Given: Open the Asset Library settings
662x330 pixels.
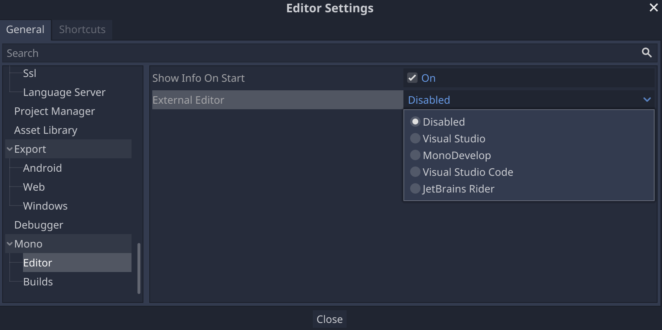Looking at the screenshot, I should click(x=45, y=130).
